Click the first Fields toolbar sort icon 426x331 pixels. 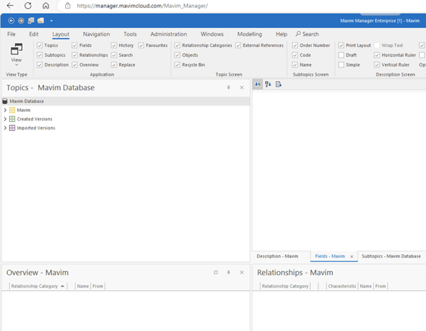click(x=258, y=84)
